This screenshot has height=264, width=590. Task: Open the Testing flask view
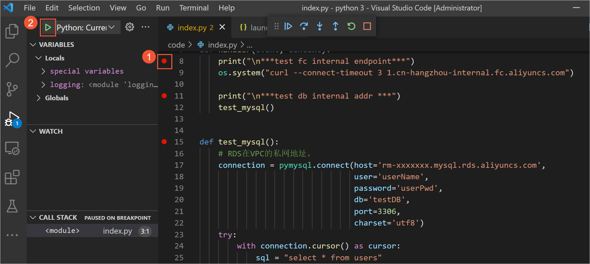pyautogui.click(x=12, y=206)
